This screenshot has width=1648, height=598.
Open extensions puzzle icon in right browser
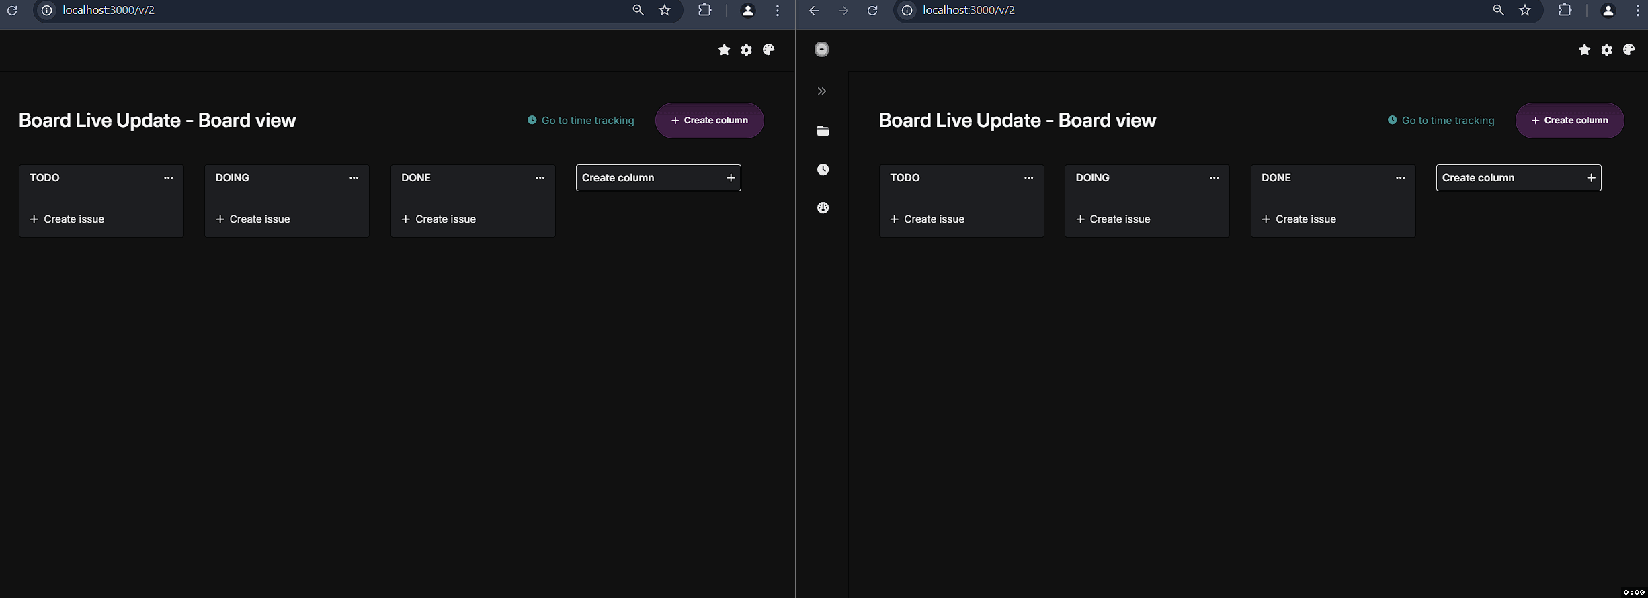pos(1565,10)
